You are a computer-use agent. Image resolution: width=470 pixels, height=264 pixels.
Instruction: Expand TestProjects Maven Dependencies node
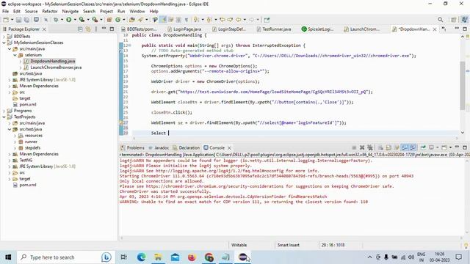click(x=10, y=154)
